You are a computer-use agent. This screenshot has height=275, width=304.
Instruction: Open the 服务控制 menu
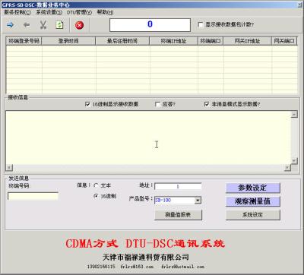(x=17, y=12)
